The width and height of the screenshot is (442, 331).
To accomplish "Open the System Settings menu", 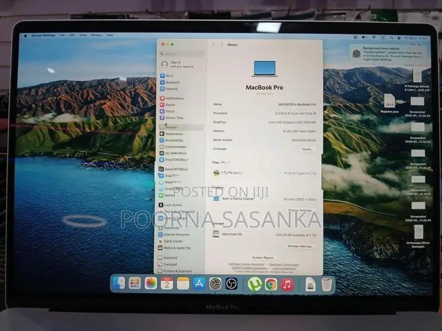I will [43, 35].
